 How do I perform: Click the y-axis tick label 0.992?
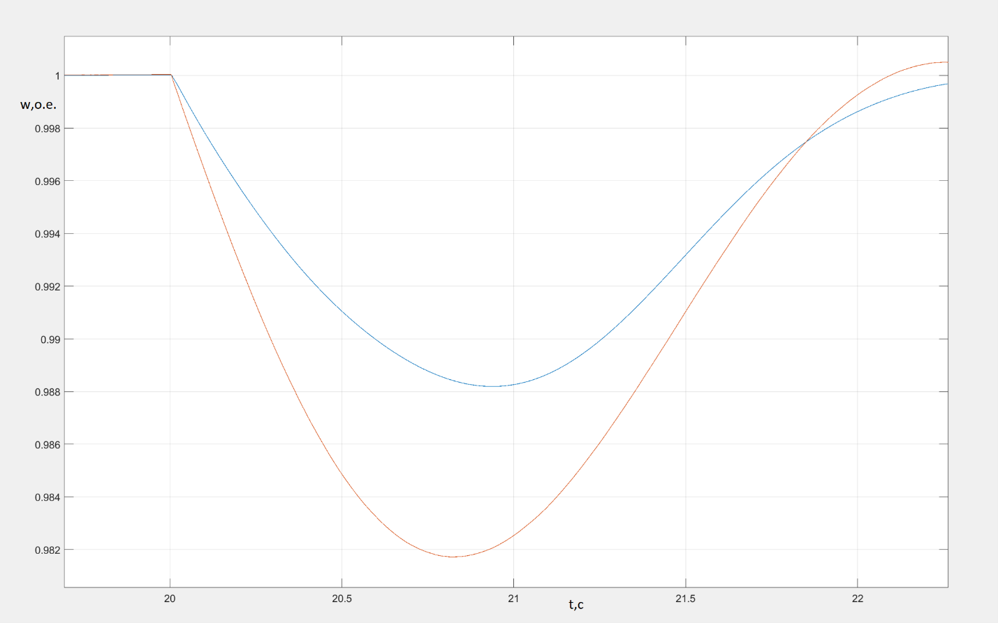coord(47,287)
